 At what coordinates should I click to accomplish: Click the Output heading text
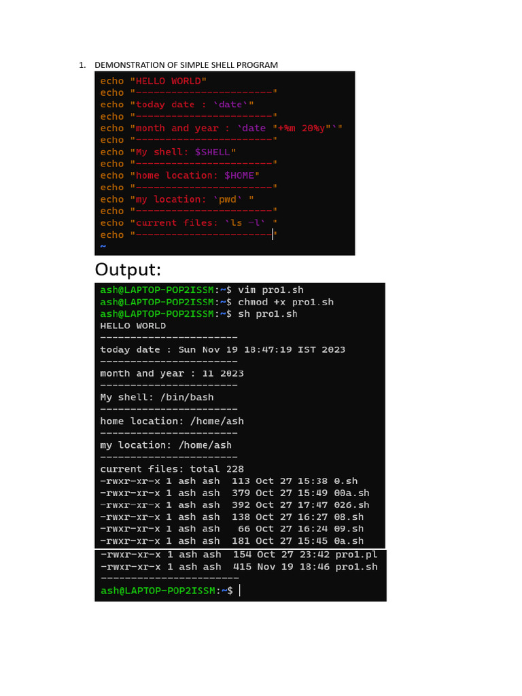click(x=128, y=269)
